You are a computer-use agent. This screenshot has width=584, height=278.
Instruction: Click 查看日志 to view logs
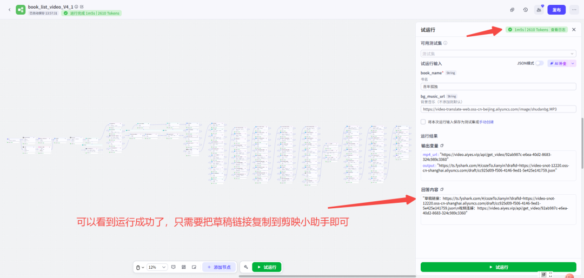[x=558, y=30]
